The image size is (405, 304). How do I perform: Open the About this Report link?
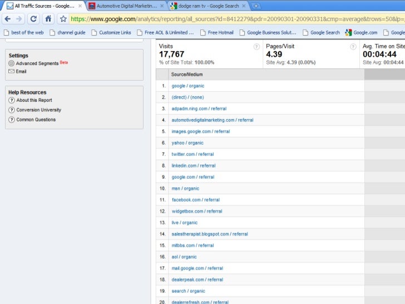[34, 100]
